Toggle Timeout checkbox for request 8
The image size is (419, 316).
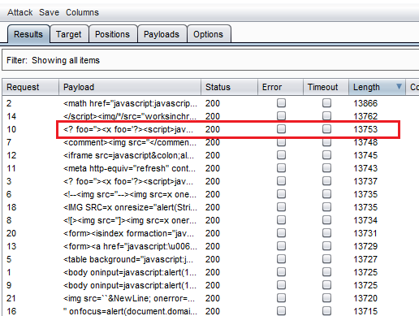326,220
